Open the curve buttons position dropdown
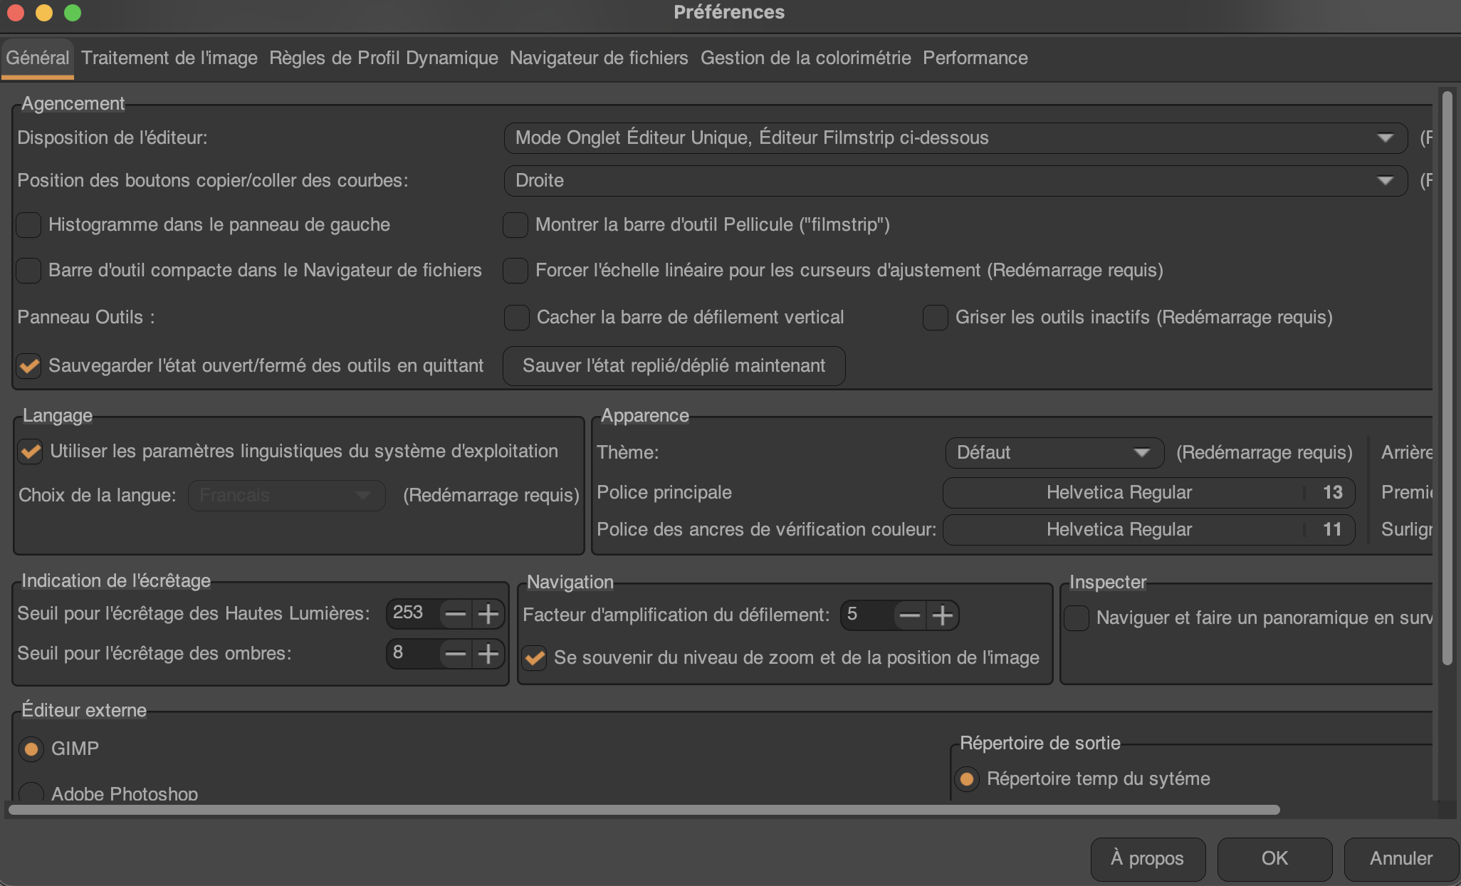 (x=955, y=181)
